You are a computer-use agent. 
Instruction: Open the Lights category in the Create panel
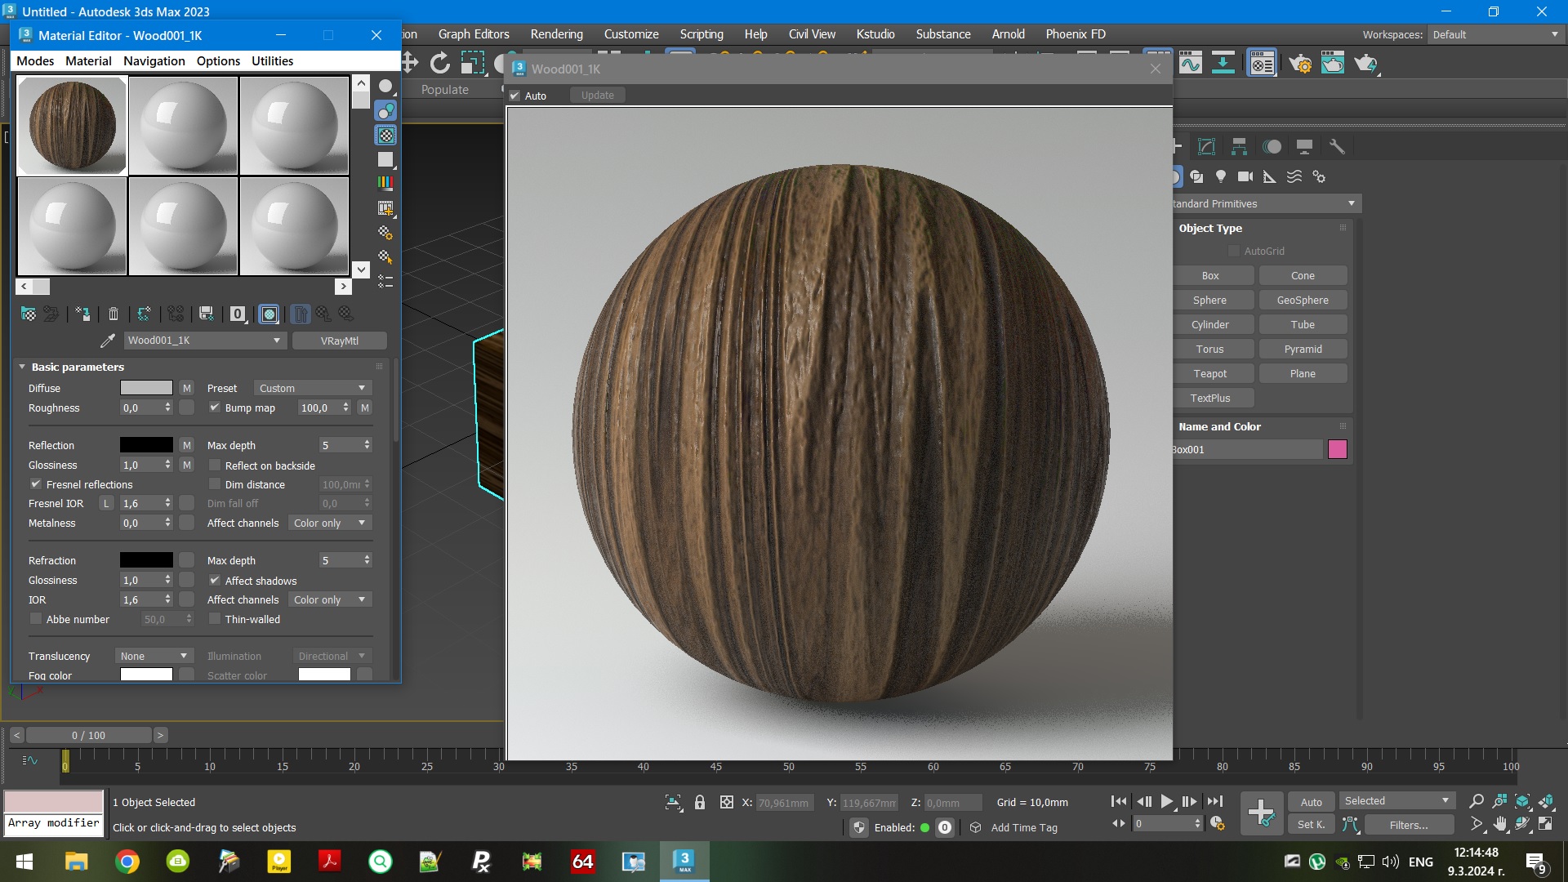pyautogui.click(x=1221, y=176)
